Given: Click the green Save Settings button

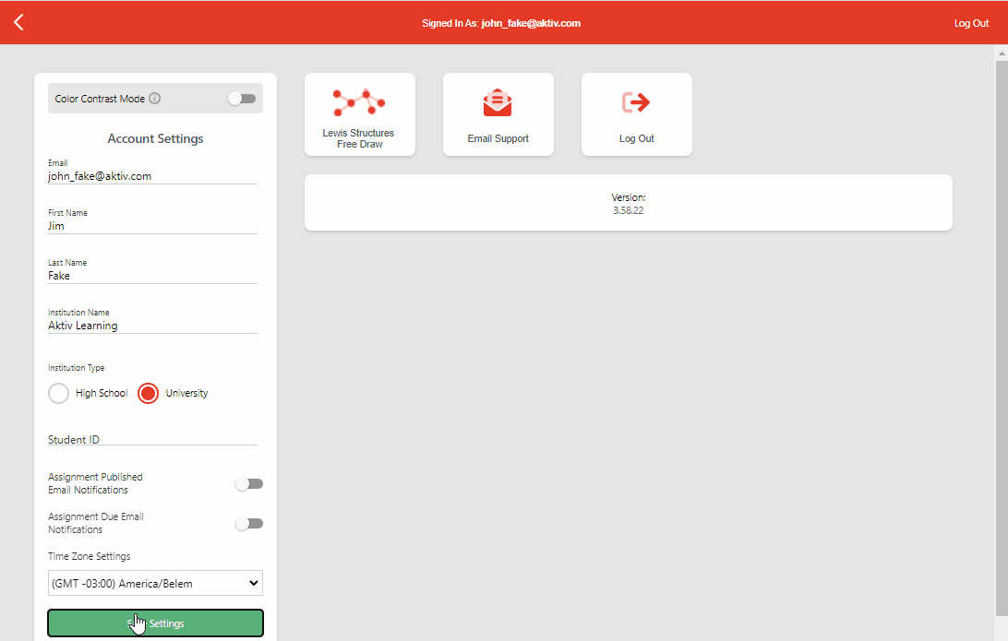Looking at the screenshot, I should tap(155, 623).
